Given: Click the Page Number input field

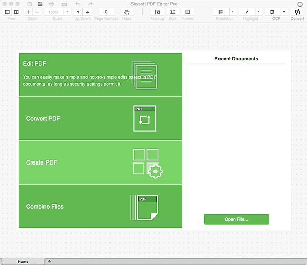Looking at the screenshot, I should pyautogui.click(x=106, y=12).
